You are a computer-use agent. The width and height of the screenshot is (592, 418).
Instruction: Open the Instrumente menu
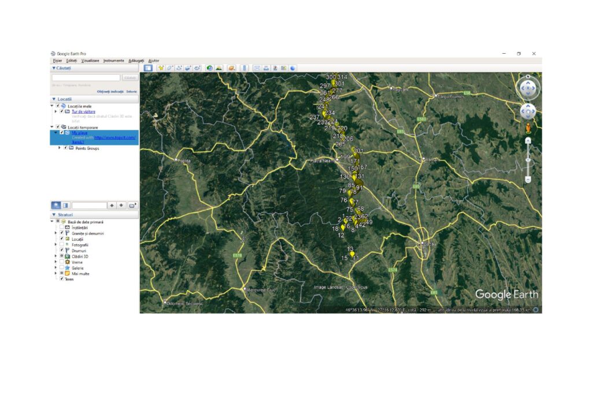(113, 61)
